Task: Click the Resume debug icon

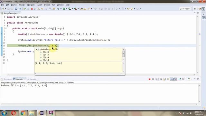Action: coord(25,9)
